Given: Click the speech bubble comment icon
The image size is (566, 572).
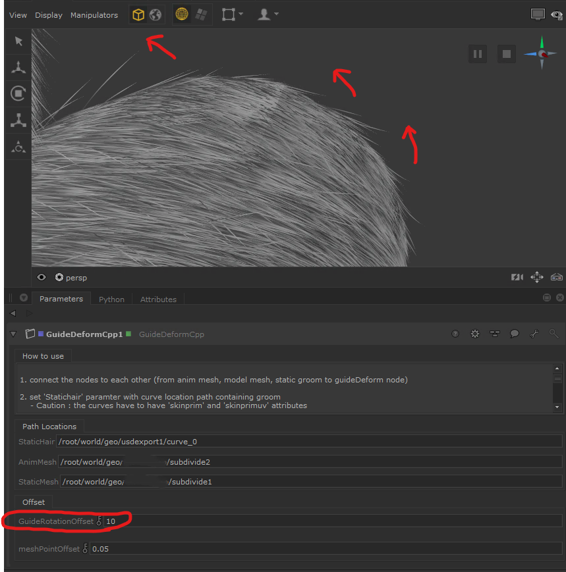Looking at the screenshot, I should (515, 334).
